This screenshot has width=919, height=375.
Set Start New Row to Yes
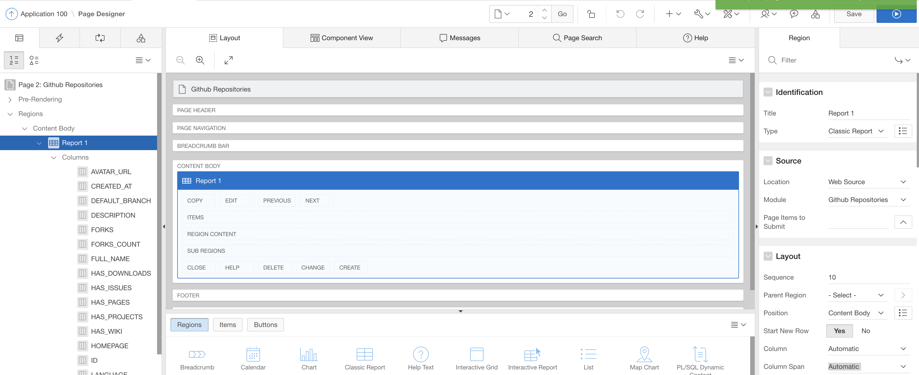(x=839, y=331)
